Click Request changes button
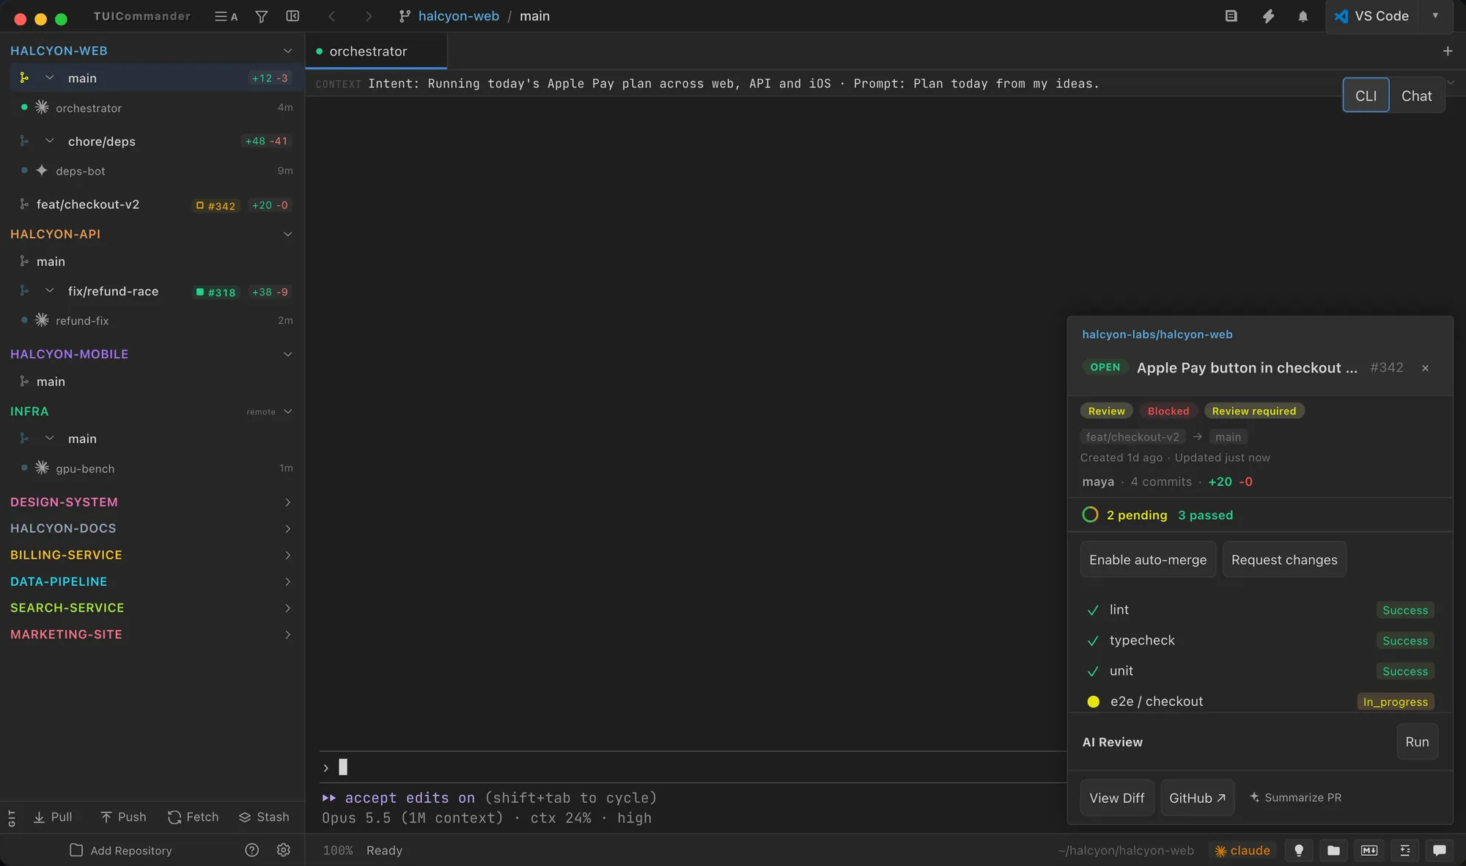 (x=1284, y=559)
